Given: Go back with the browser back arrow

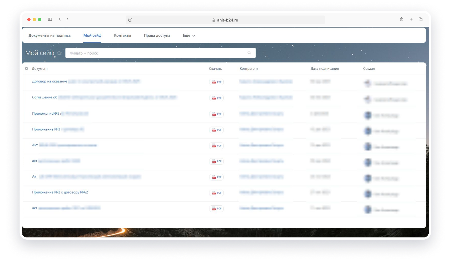Looking at the screenshot, I should [60, 19].
